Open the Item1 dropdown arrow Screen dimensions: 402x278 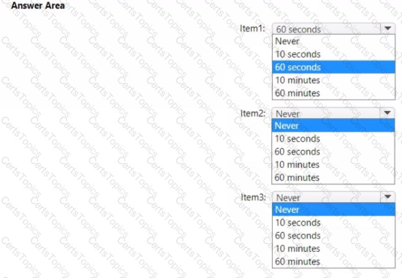click(388, 29)
